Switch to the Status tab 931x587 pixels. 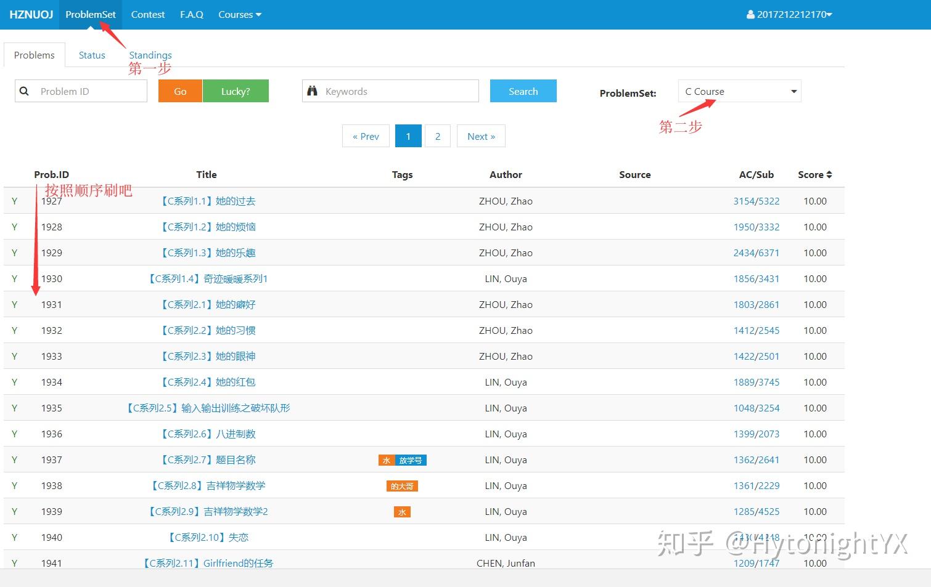coord(92,55)
